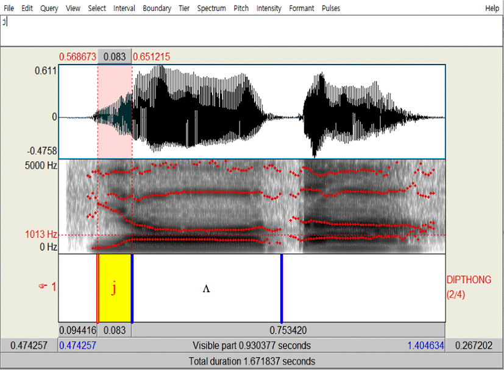Select the 'ʌ' interval in tier 1
The width and height of the screenshot is (504, 370).
coord(207,288)
